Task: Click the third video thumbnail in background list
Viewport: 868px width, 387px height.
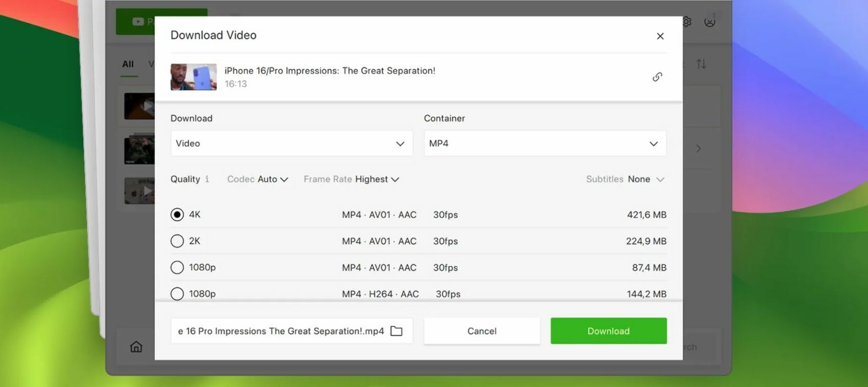Action: [139, 190]
